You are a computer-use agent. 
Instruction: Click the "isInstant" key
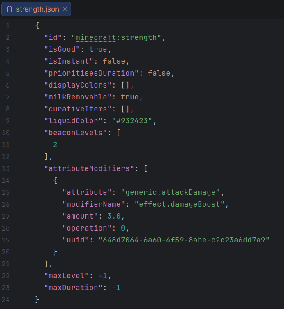(69, 61)
